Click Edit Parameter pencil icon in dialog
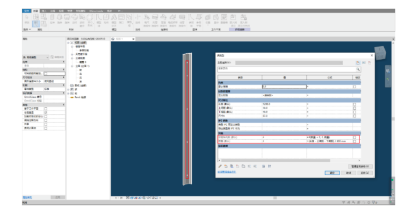The image size is (412, 215). click(220, 166)
